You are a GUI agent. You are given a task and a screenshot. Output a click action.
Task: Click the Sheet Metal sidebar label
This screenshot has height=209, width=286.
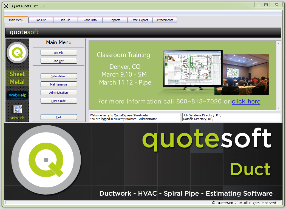click(17, 78)
